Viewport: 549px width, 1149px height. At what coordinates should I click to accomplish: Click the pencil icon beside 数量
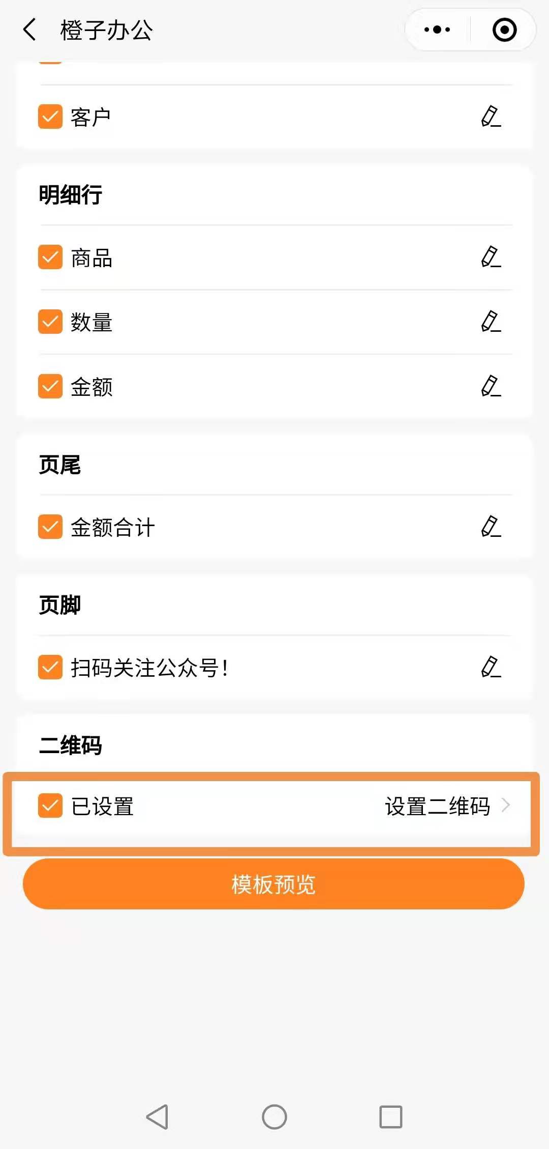tap(491, 322)
